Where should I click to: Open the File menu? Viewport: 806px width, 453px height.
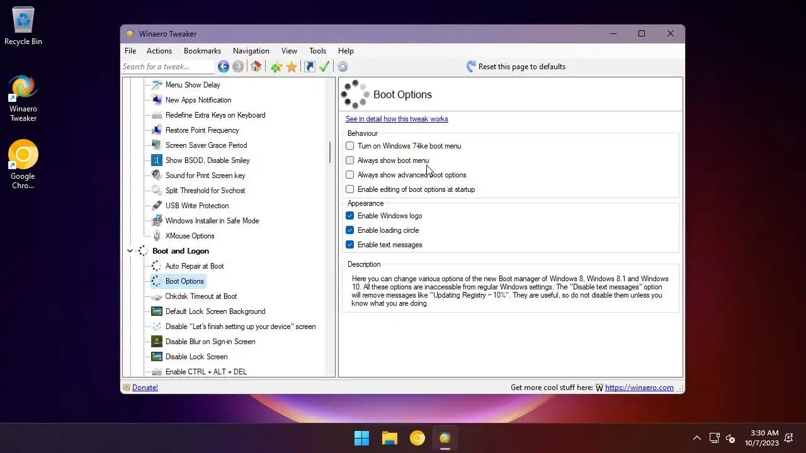(130, 51)
